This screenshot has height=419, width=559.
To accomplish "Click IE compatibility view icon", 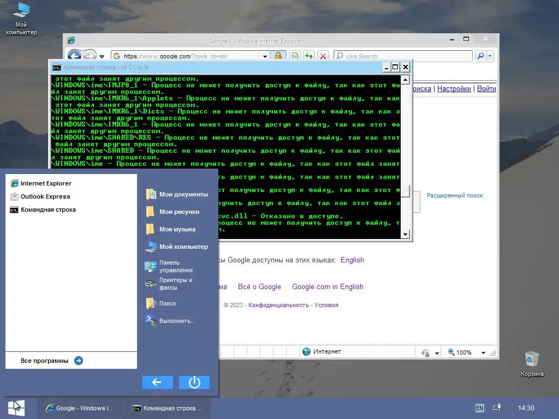I will pos(295,56).
